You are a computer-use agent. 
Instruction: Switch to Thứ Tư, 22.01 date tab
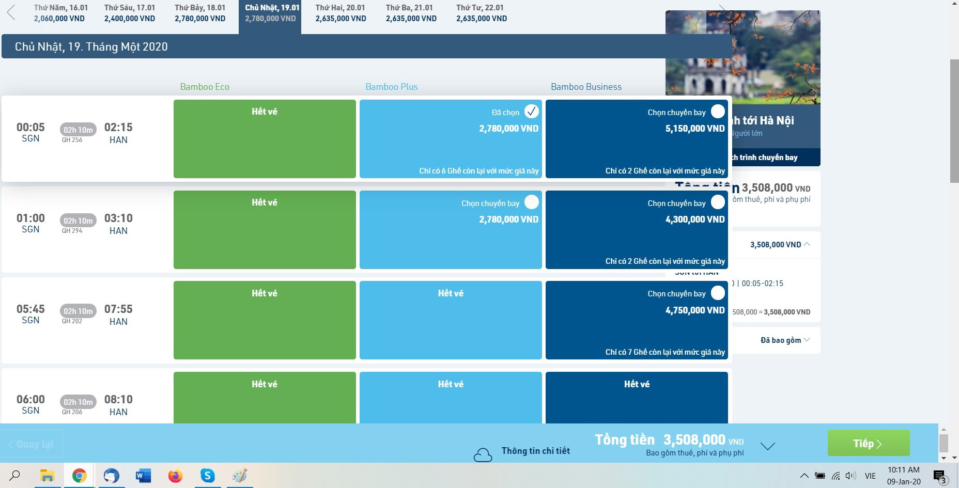tap(482, 13)
